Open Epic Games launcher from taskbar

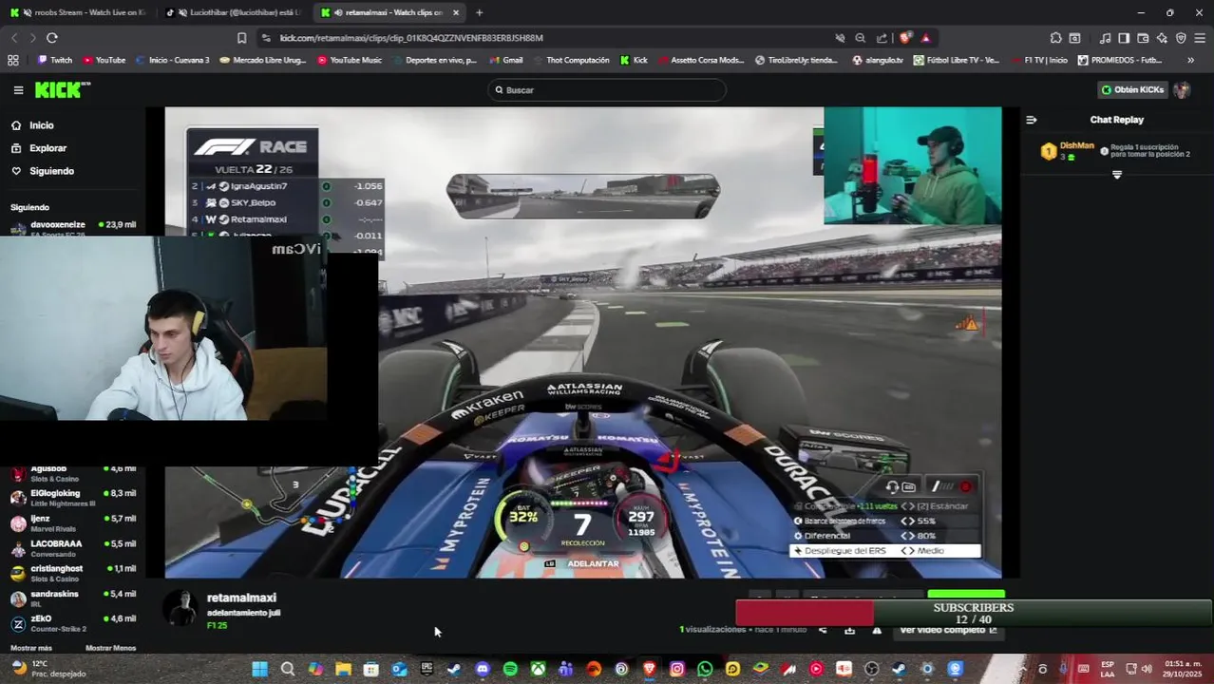[x=427, y=669]
